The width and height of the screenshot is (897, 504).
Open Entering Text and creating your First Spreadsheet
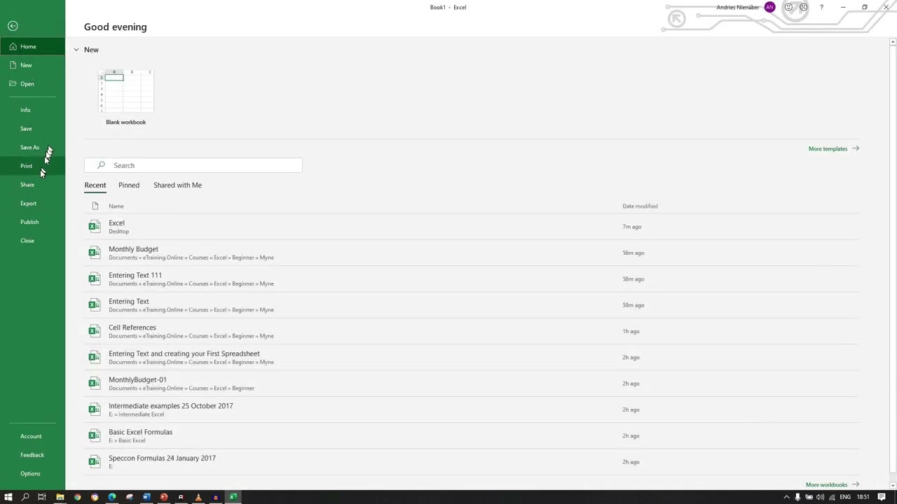pos(472,357)
